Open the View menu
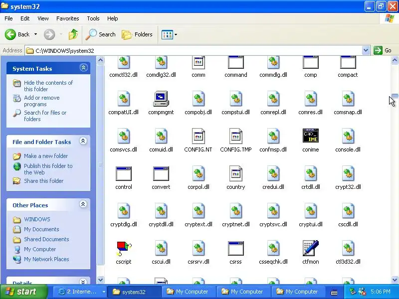The width and height of the screenshot is (399, 299). pos(43,18)
